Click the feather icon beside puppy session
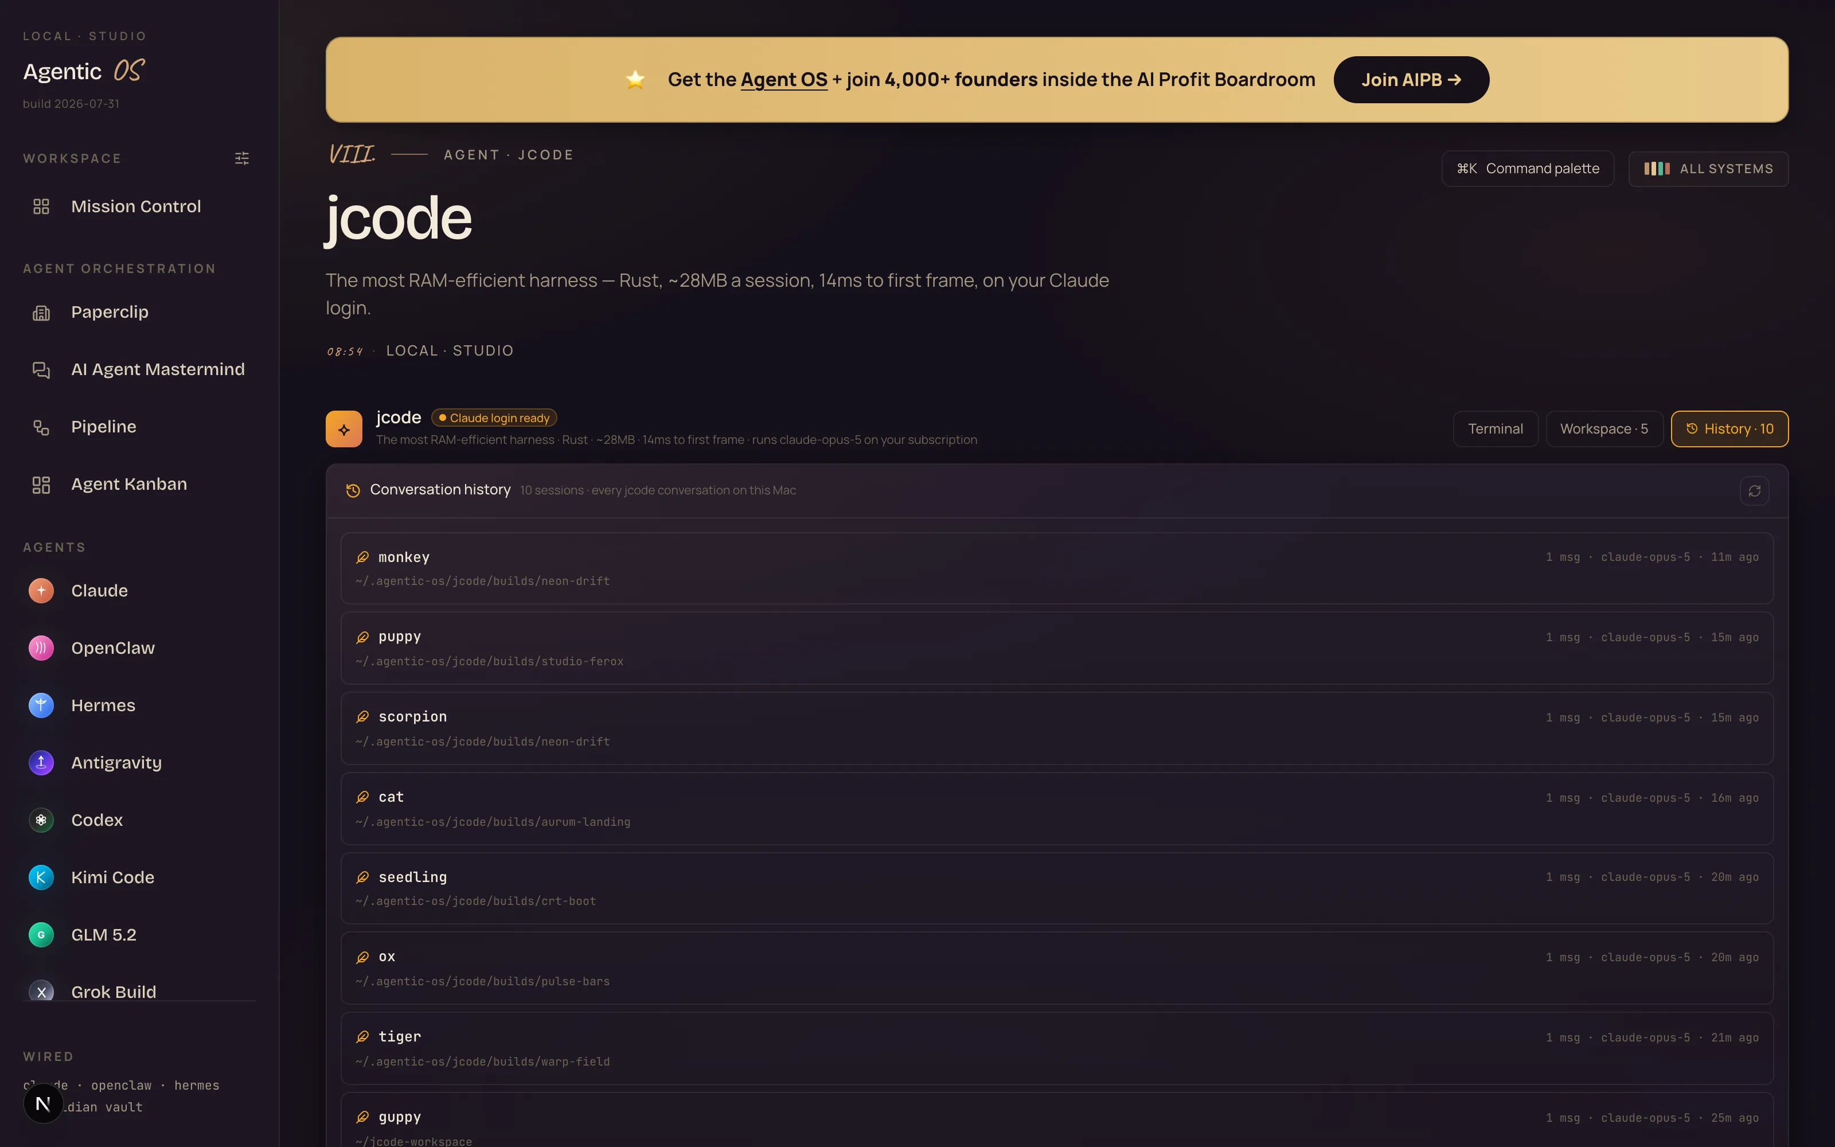 [x=362, y=637]
